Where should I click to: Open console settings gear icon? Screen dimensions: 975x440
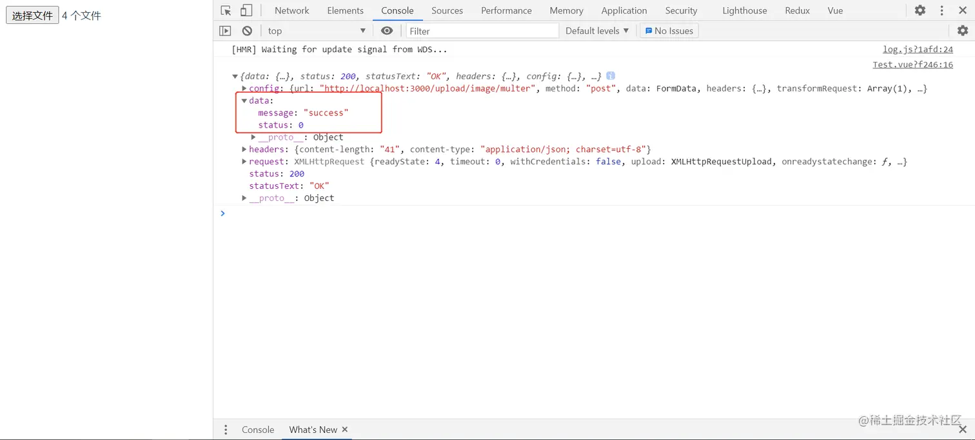(x=962, y=30)
